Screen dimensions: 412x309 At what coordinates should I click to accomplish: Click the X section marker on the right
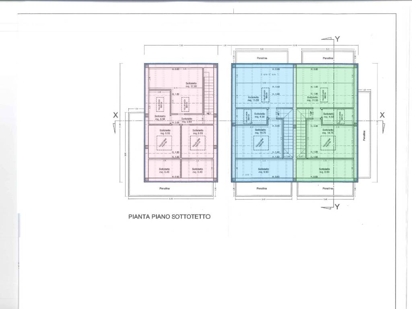point(382,115)
